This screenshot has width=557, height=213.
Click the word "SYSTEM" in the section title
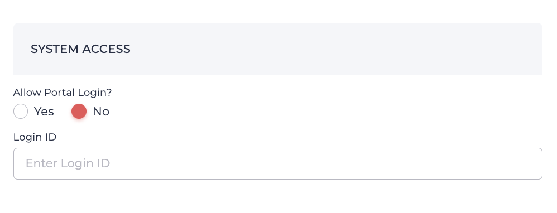coord(54,49)
